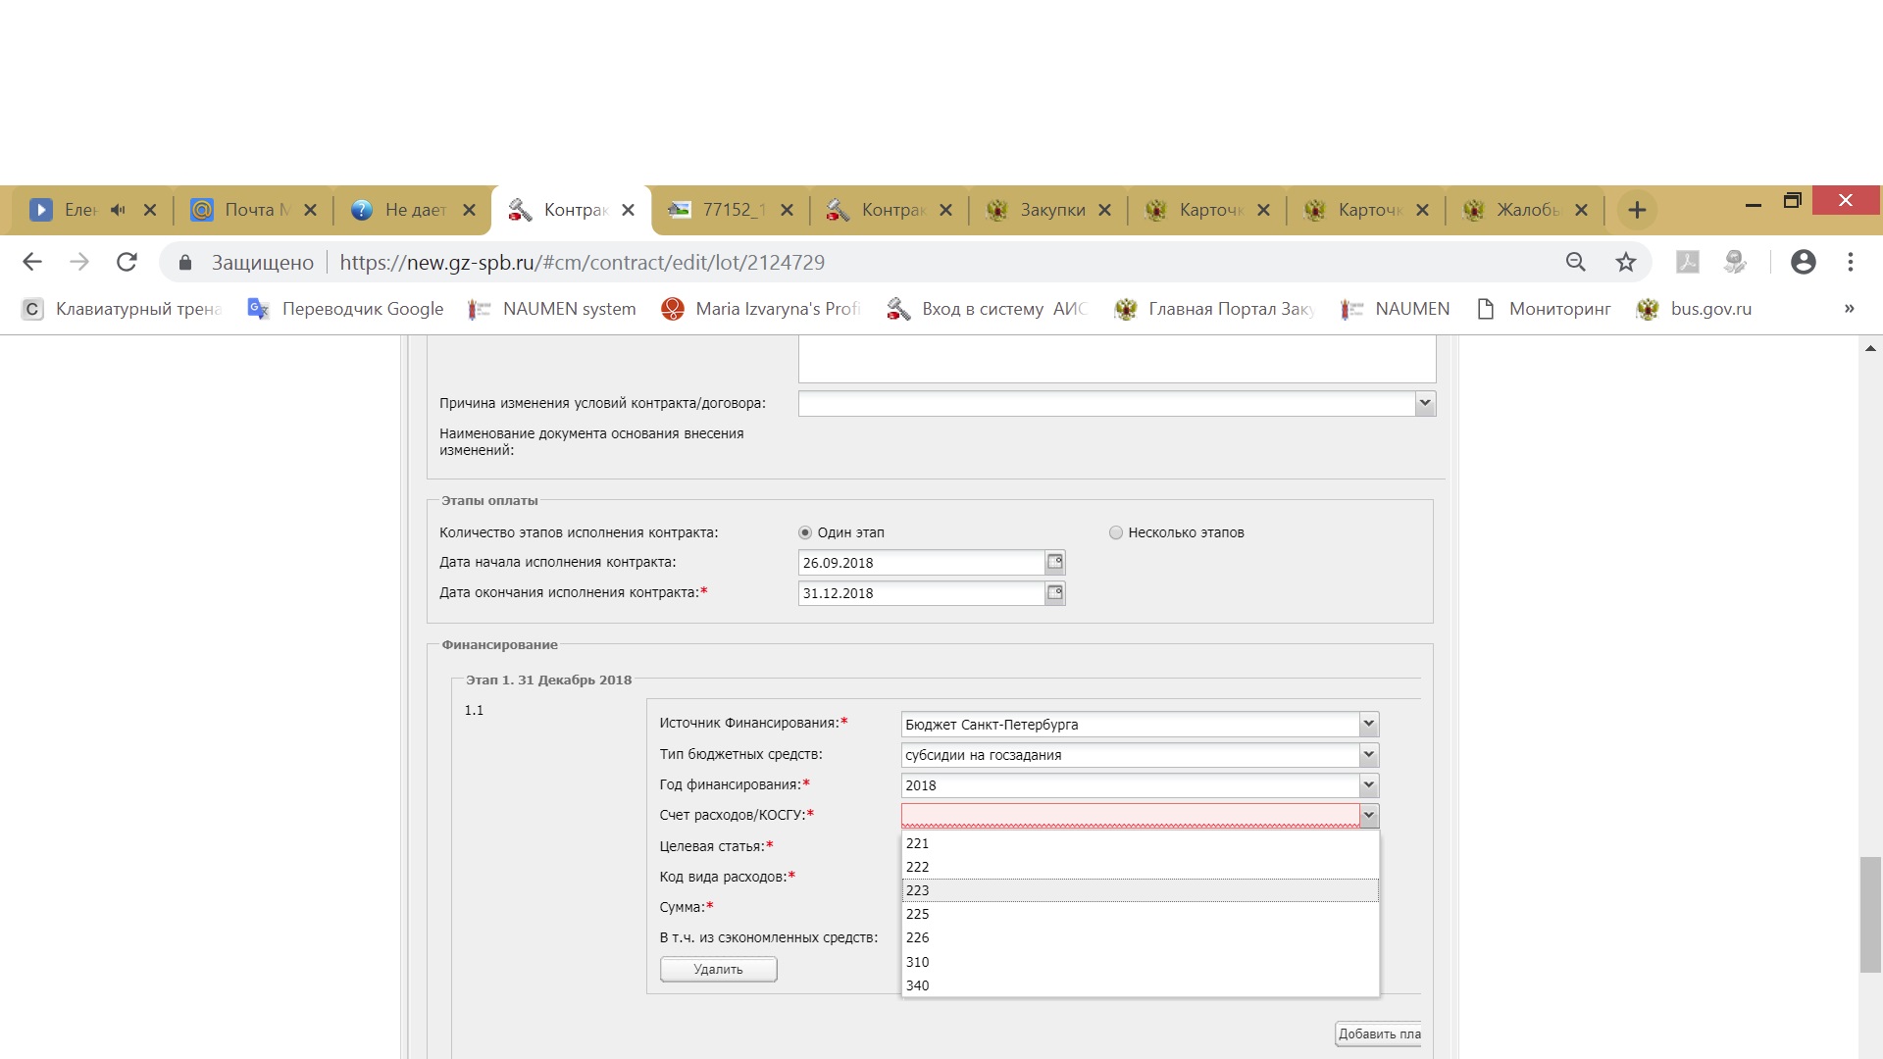Open calendar picker for contract end date

(x=1055, y=592)
